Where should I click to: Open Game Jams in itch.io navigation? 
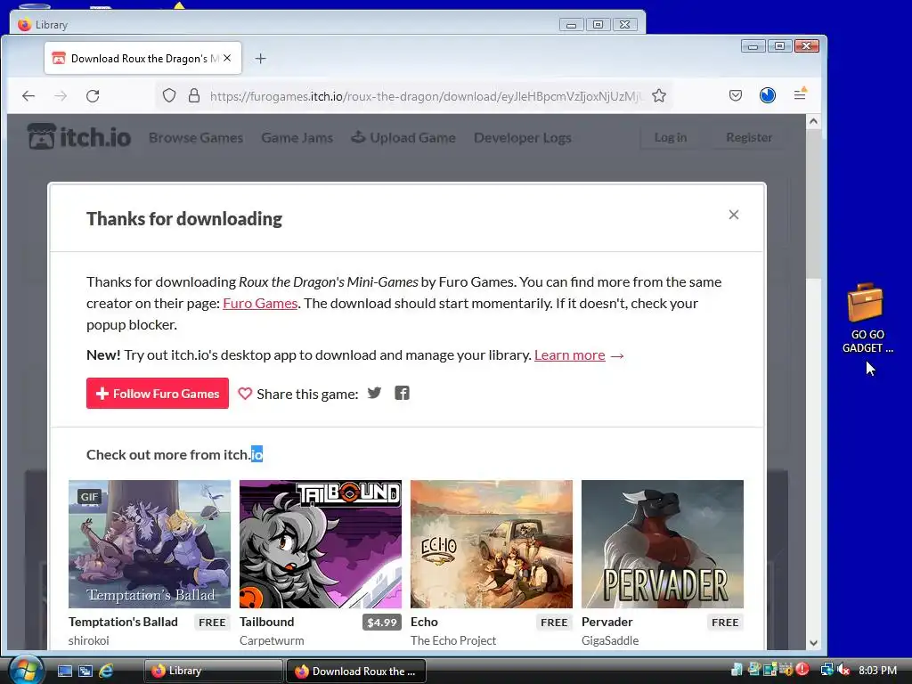click(x=297, y=138)
